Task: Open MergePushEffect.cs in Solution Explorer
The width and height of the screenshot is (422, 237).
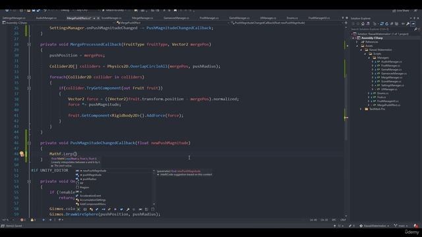Action: click(388, 105)
